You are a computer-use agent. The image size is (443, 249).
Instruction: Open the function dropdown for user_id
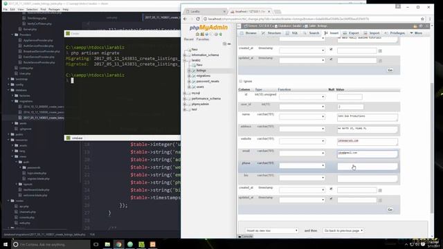click(x=302, y=107)
